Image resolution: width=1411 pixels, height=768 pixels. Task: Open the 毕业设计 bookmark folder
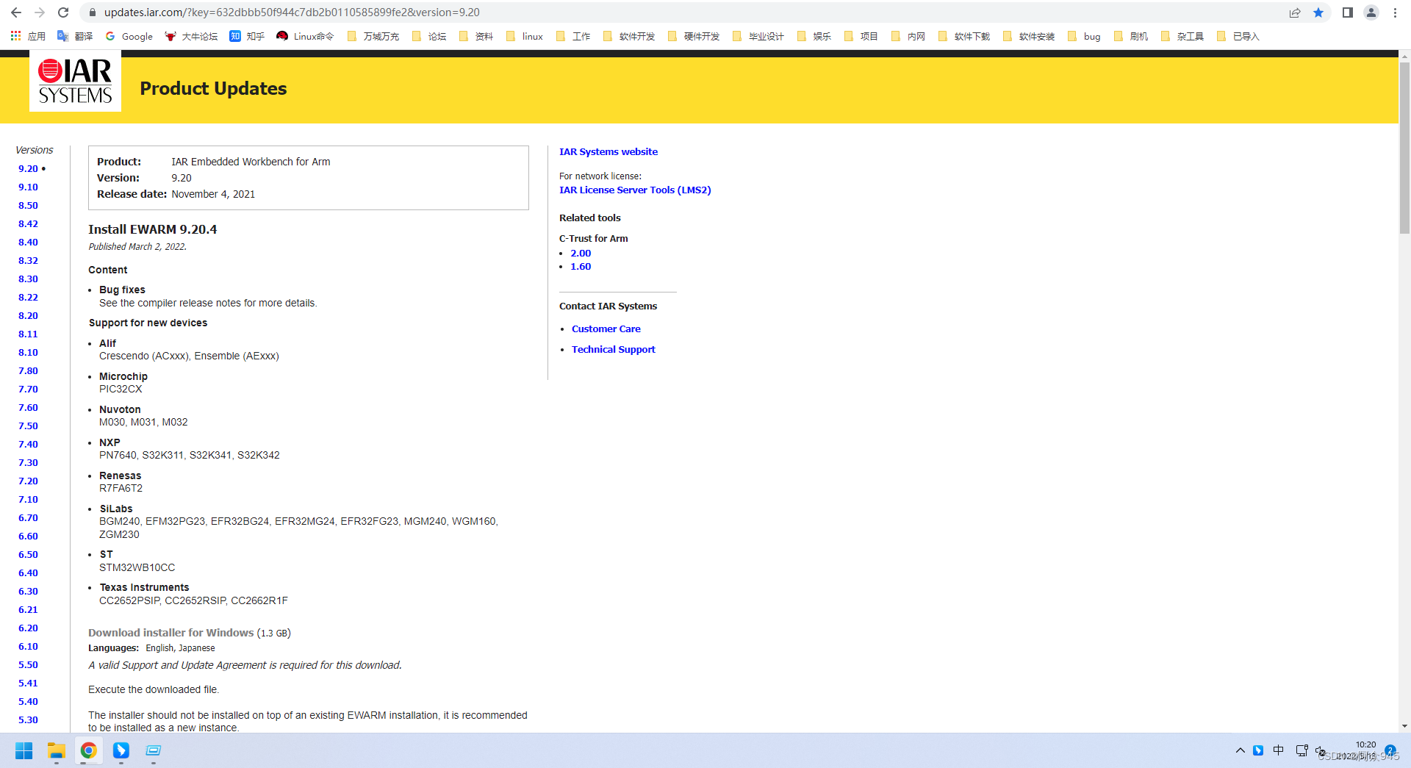click(758, 36)
